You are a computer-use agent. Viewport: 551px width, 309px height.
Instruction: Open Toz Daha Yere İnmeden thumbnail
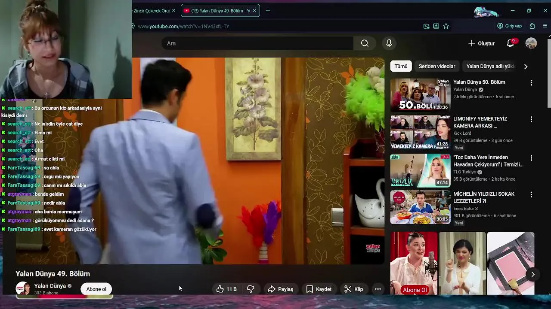coord(420,170)
